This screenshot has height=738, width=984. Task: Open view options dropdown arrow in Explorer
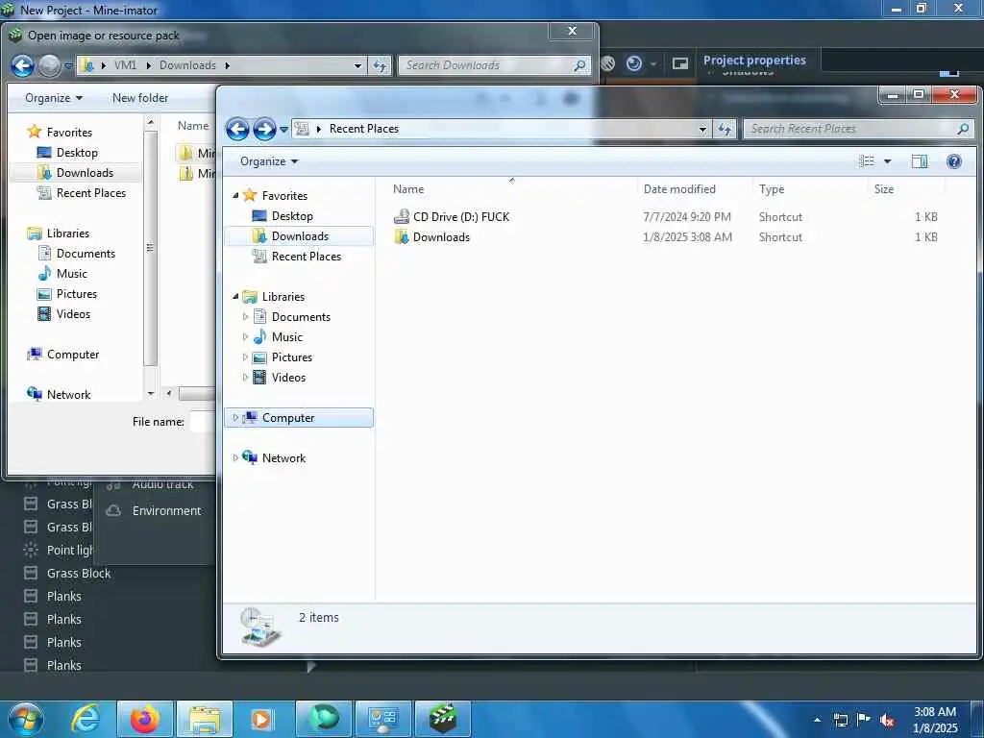coord(887,161)
